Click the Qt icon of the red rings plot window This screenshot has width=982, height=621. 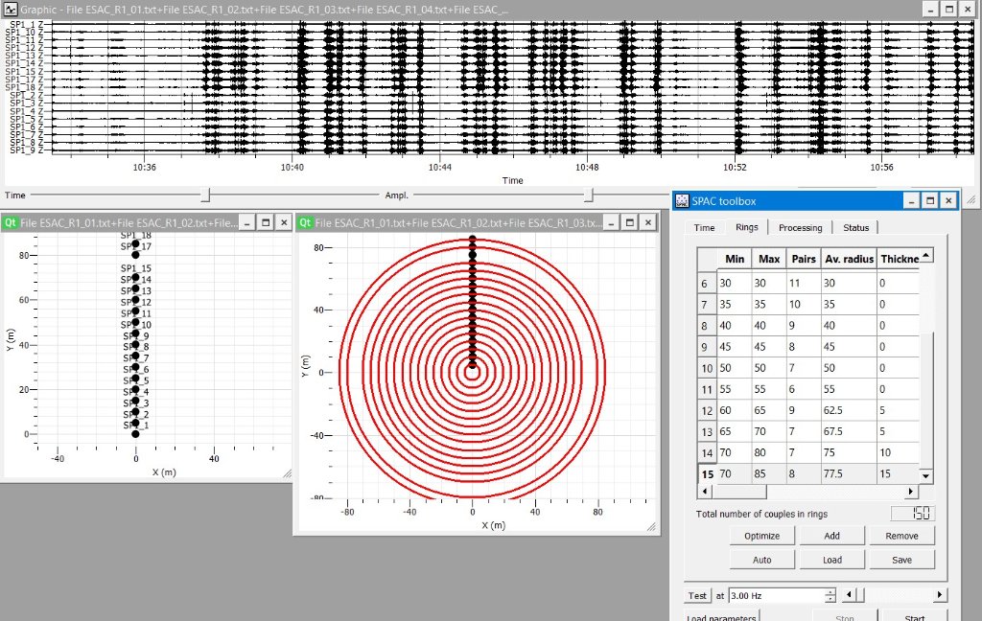(x=305, y=222)
